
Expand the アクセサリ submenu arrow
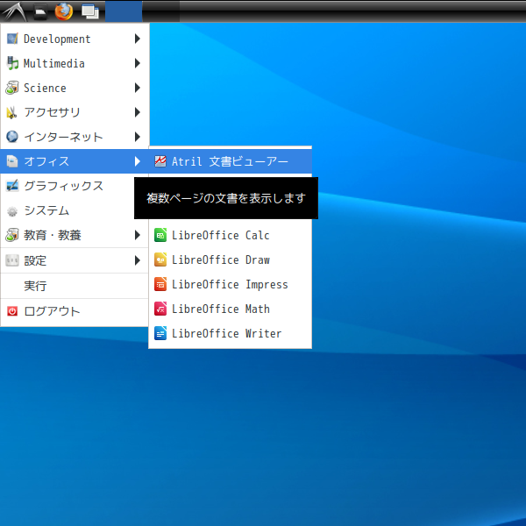(138, 112)
